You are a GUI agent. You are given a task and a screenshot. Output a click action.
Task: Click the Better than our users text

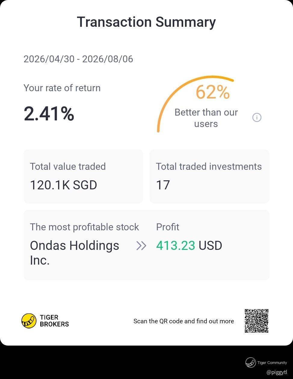(x=206, y=118)
